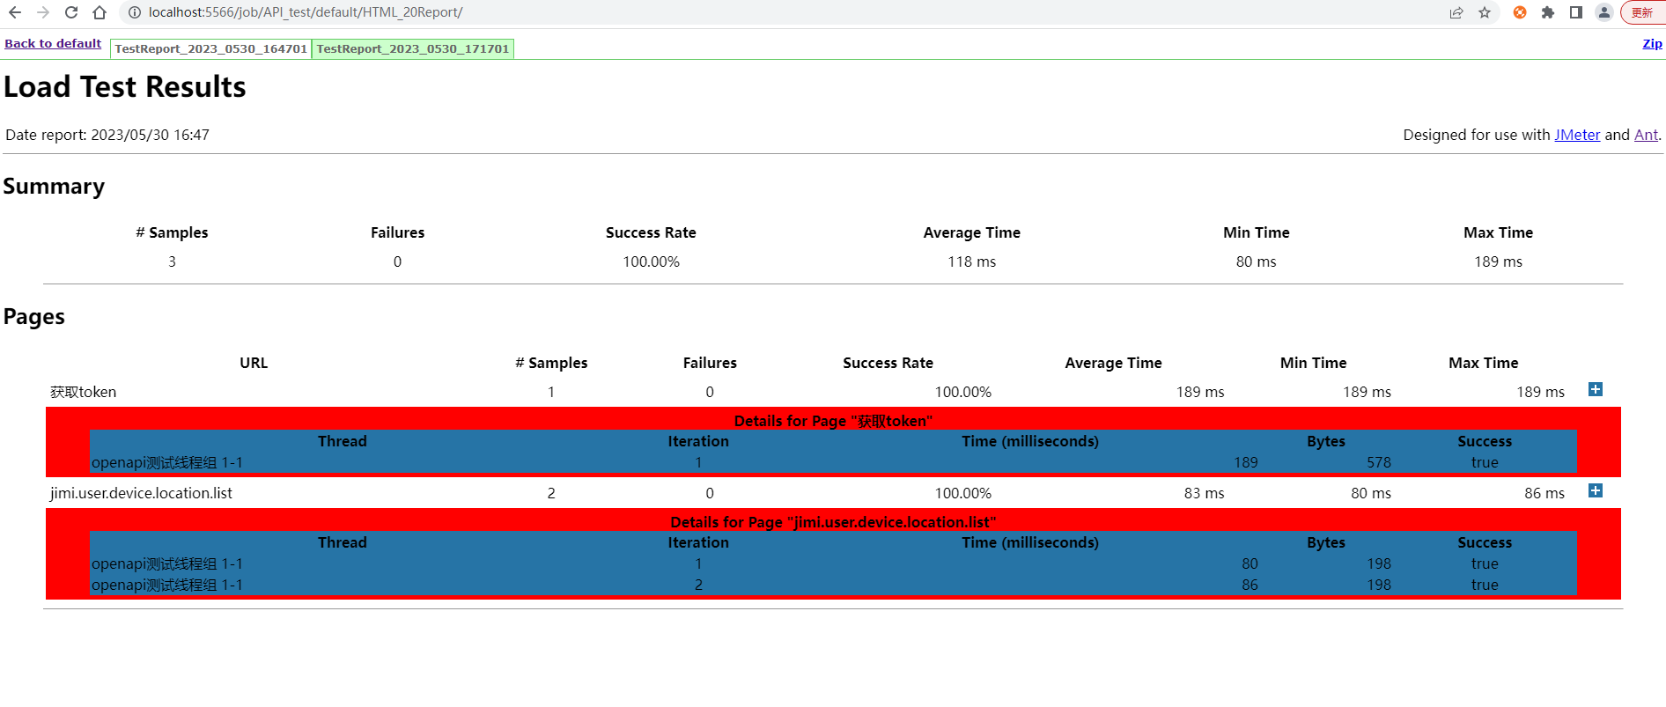The width and height of the screenshot is (1666, 707).
Task: Open the orange extension icon in toolbar
Action: (1520, 12)
